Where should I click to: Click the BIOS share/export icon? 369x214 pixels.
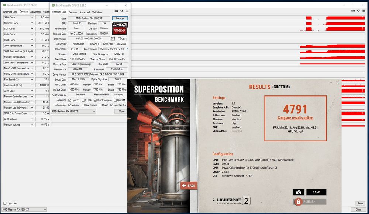pyautogui.click(x=113, y=39)
